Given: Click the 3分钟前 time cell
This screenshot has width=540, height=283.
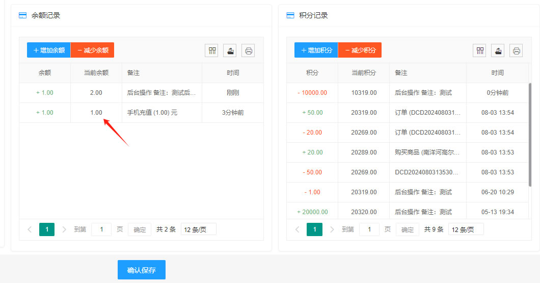Looking at the screenshot, I should tap(233, 113).
